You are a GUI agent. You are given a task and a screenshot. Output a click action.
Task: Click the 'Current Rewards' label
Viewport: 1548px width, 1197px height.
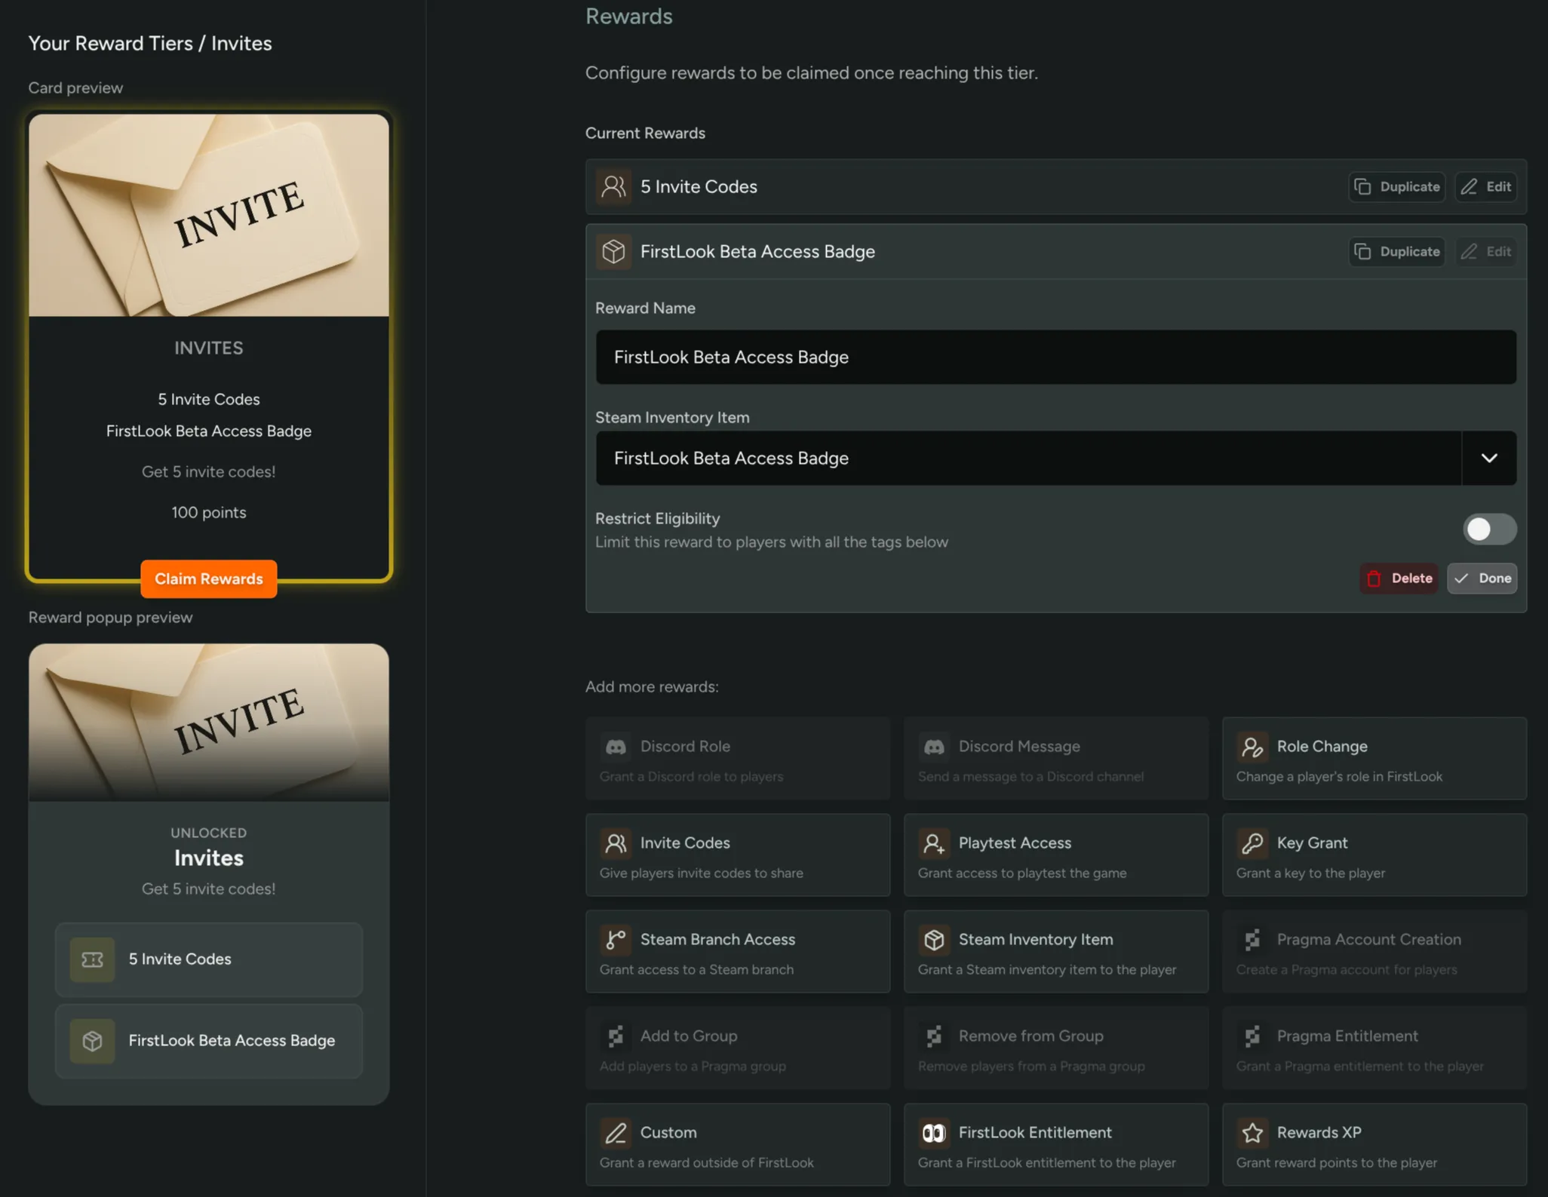tap(645, 133)
